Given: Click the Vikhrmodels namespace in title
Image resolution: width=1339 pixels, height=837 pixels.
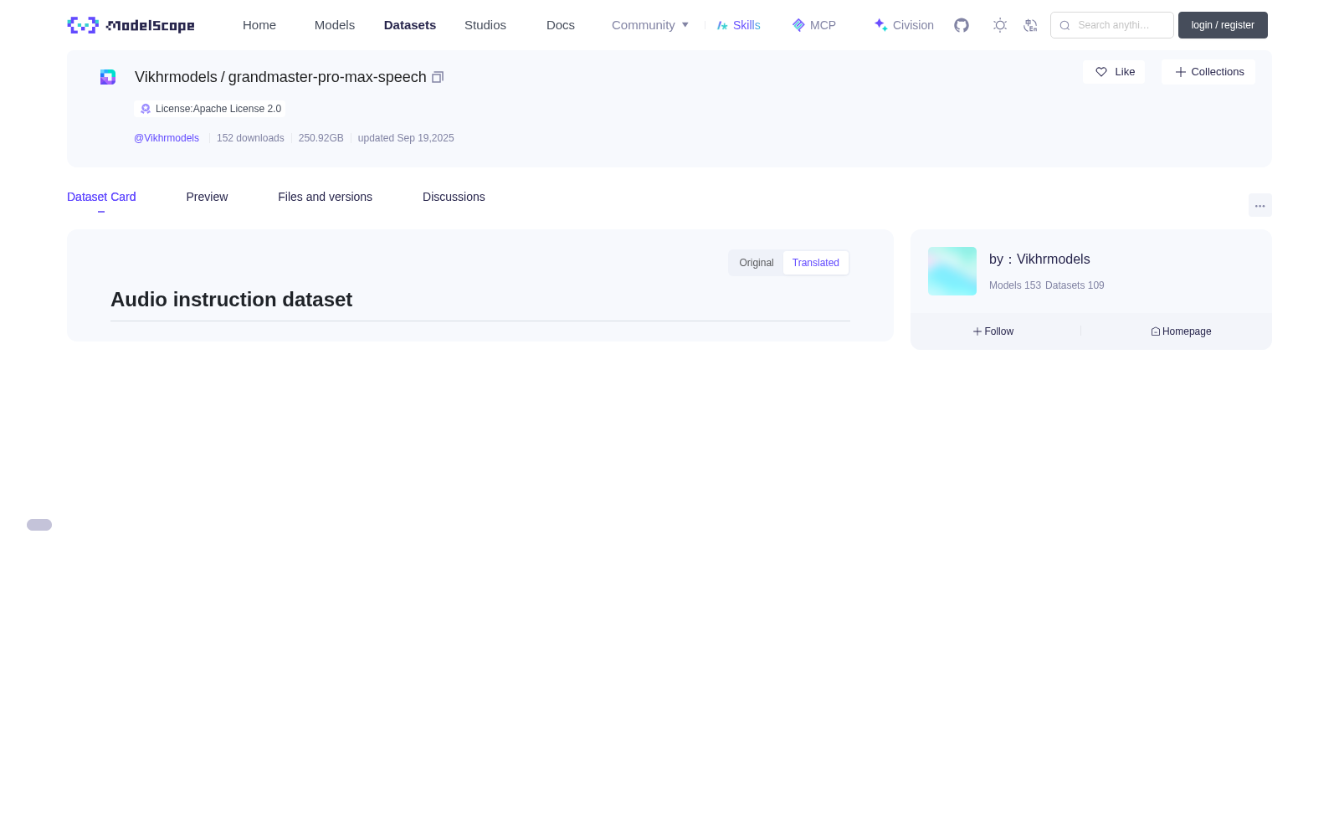Looking at the screenshot, I should pyautogui.click(x=176, y=77).
